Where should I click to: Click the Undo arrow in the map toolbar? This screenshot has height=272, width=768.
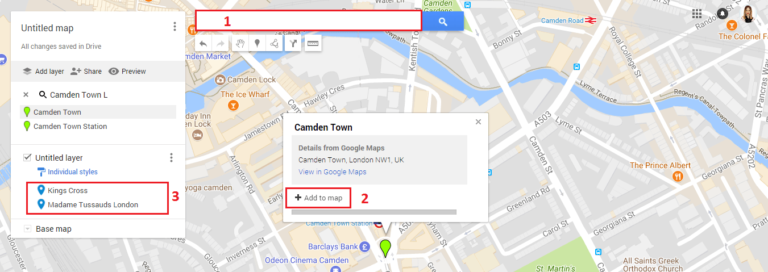pyautogui.click(x=204, y=44)
